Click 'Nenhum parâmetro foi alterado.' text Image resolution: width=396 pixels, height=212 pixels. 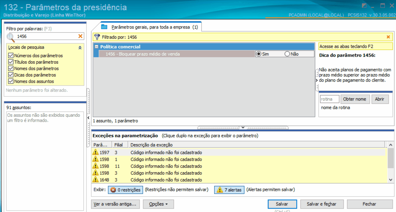tap(37, 90)
